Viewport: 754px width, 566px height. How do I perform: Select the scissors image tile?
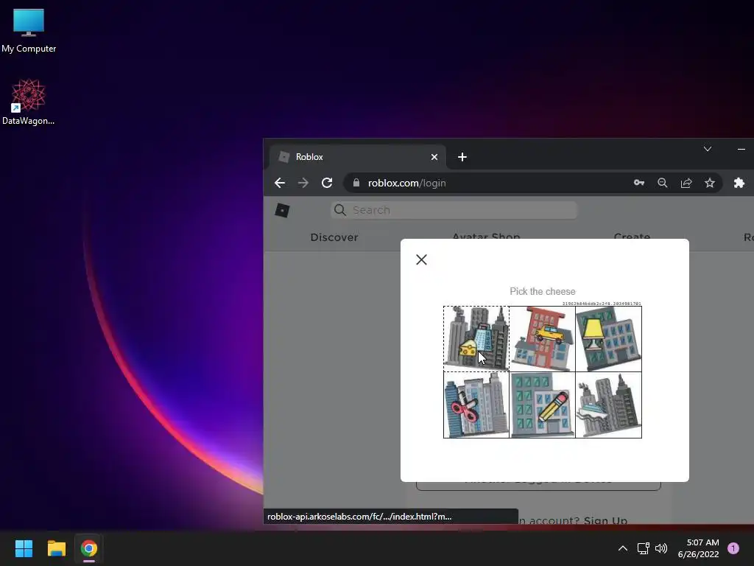pos(476,405)
